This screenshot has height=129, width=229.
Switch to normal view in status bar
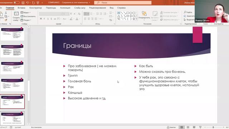tap(181, 127)
